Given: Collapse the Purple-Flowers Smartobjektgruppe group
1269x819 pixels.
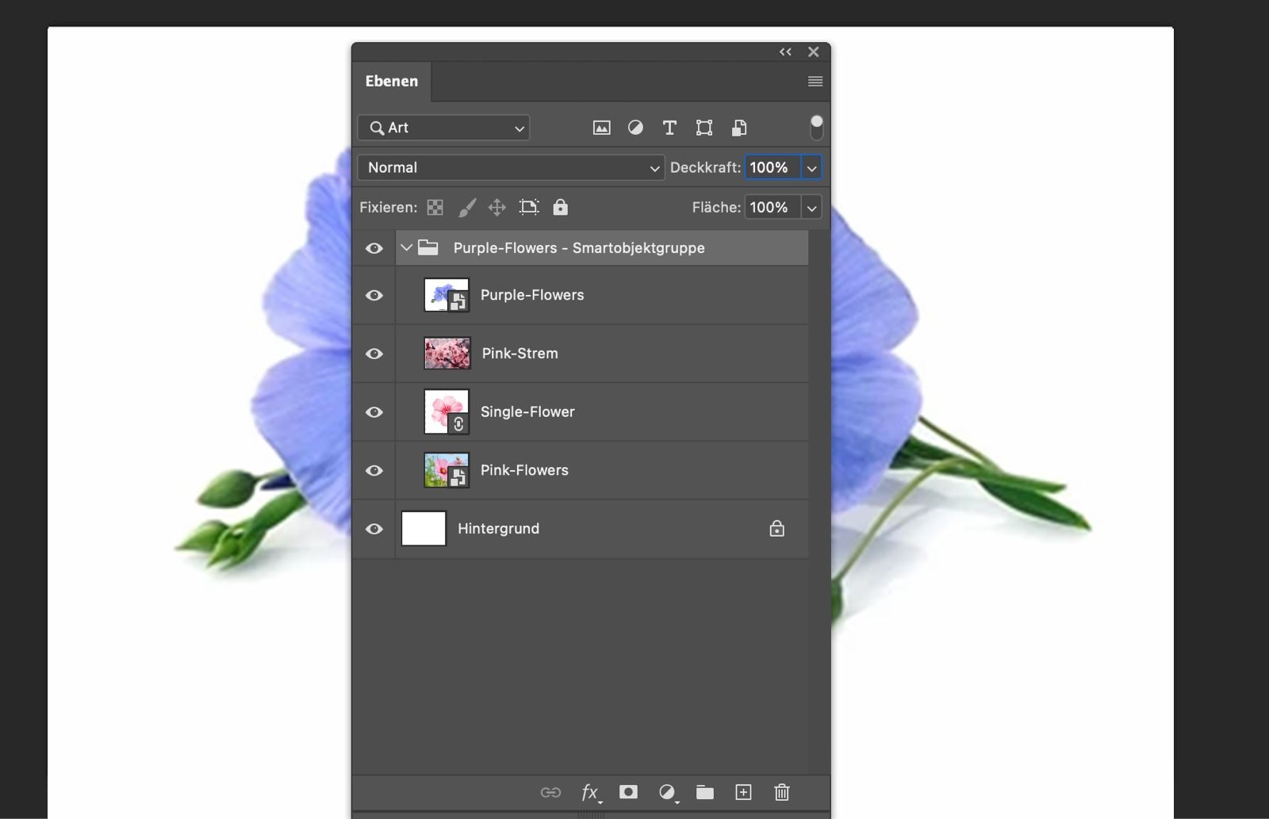Looking at the screenshot, I should click(406, 248).
